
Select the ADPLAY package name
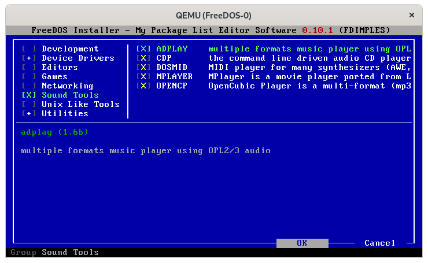tap(172, 49)
